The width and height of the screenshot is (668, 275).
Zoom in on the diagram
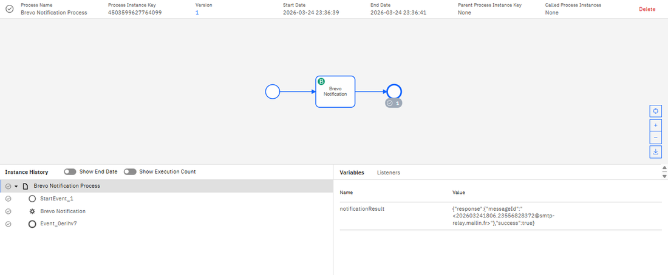(x=655, y=125)
